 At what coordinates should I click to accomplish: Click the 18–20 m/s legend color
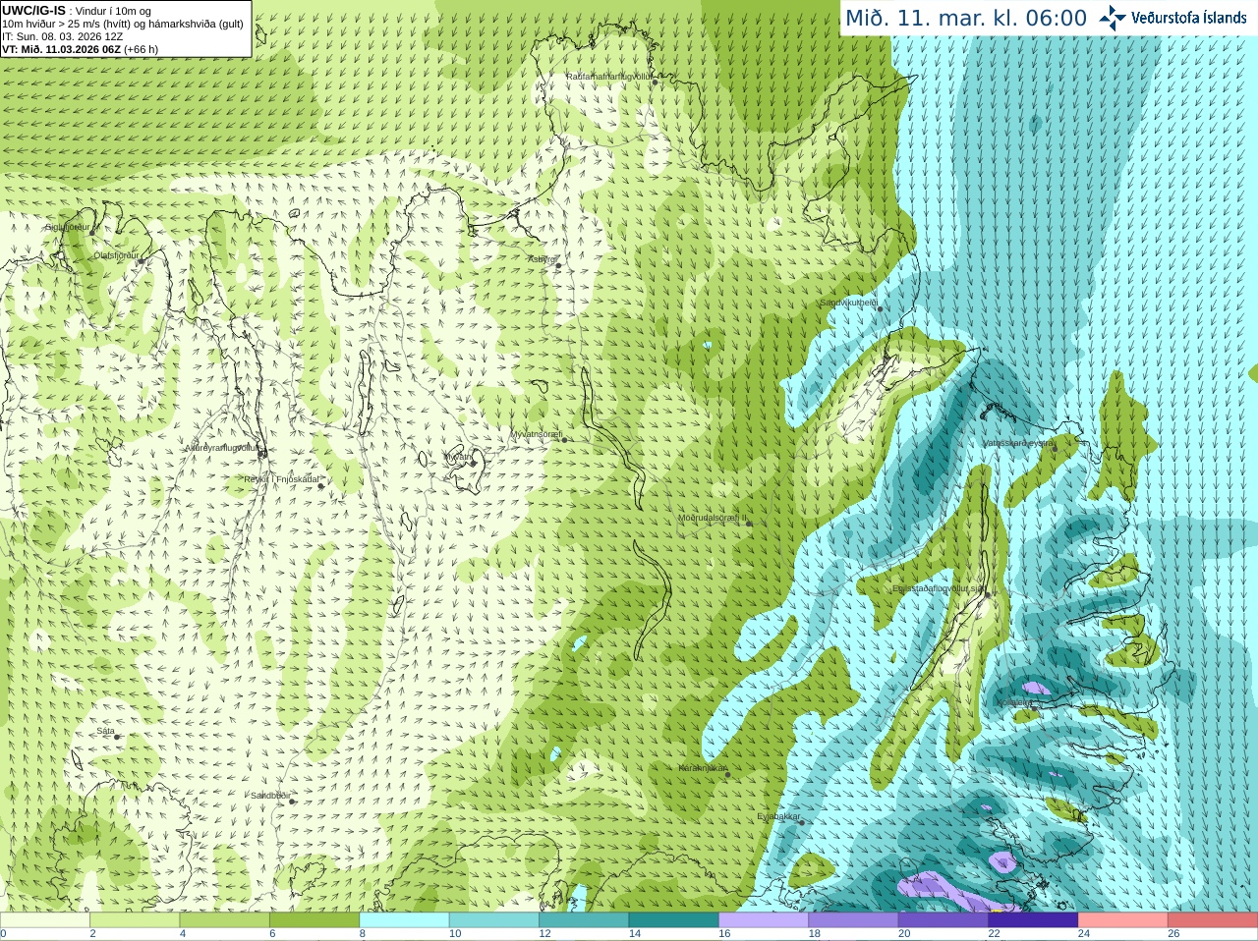click(853, 920)
